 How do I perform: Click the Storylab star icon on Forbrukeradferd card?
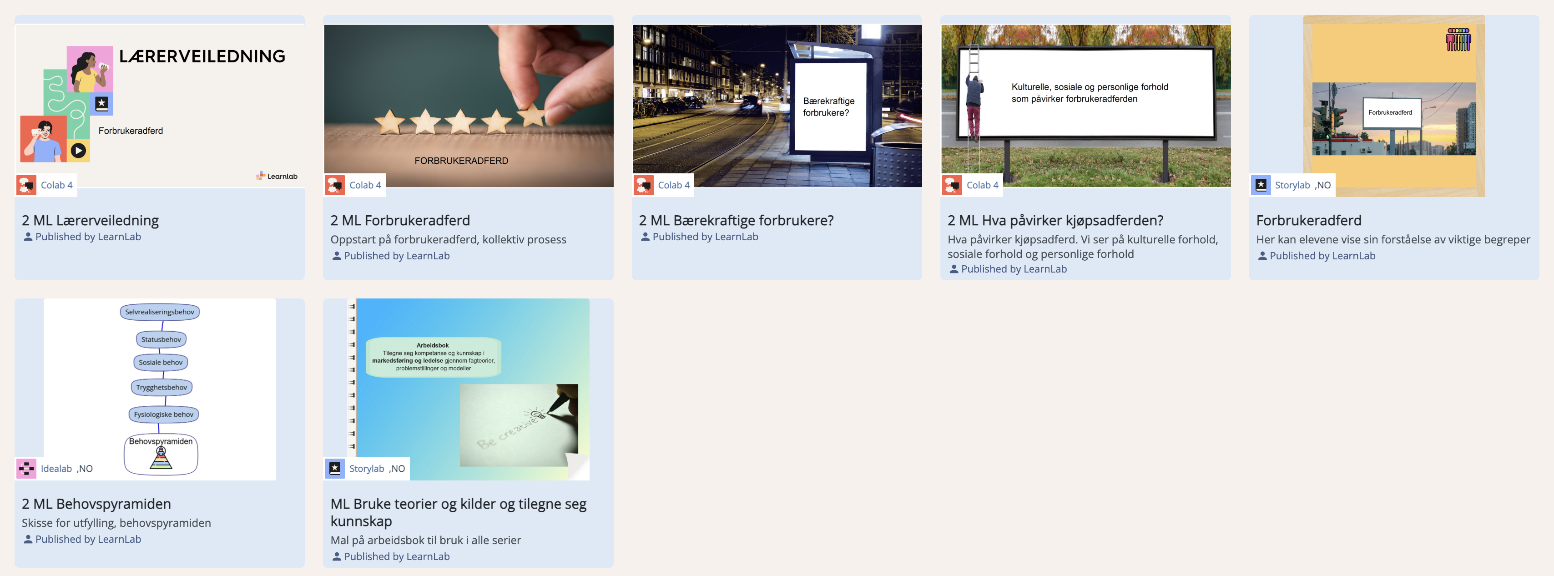[1261, 185]
